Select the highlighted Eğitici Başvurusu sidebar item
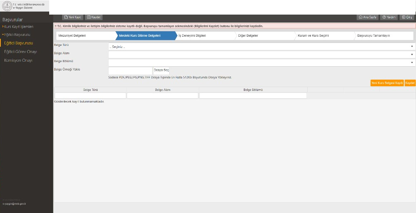Image resolution: width=416 pixels, height=213 pixels. (19, 43)
